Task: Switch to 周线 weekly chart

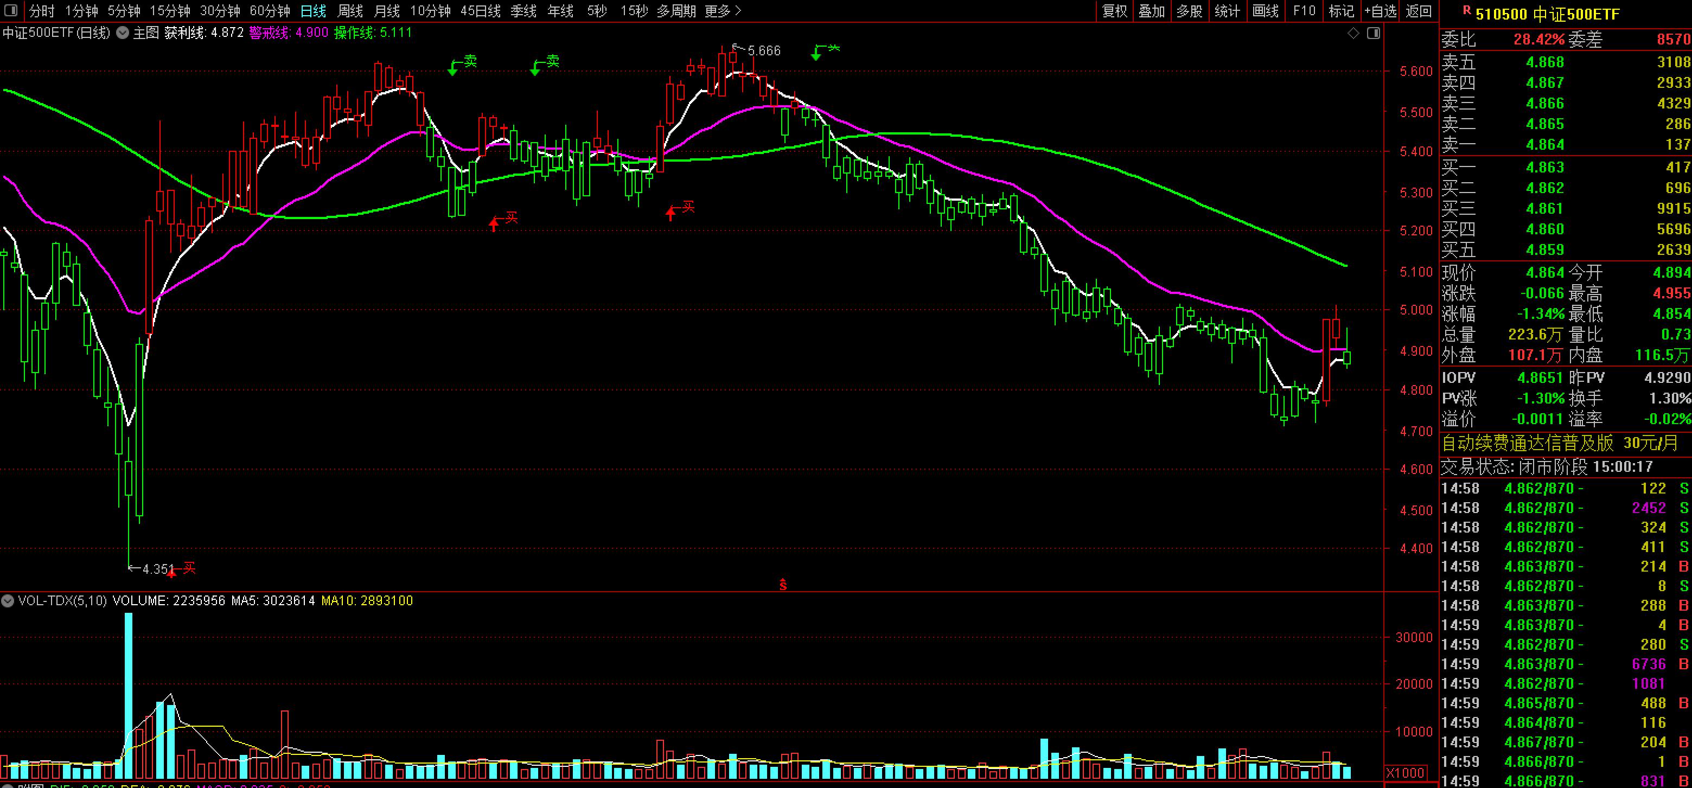Action: [350, 10]
